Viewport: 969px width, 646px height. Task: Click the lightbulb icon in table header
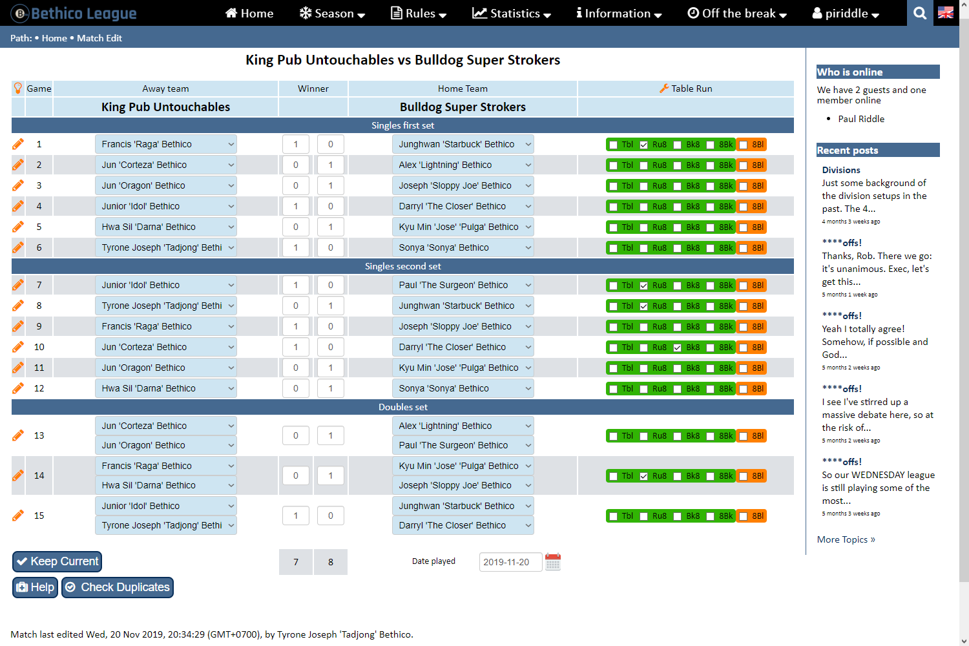point(18,89)
